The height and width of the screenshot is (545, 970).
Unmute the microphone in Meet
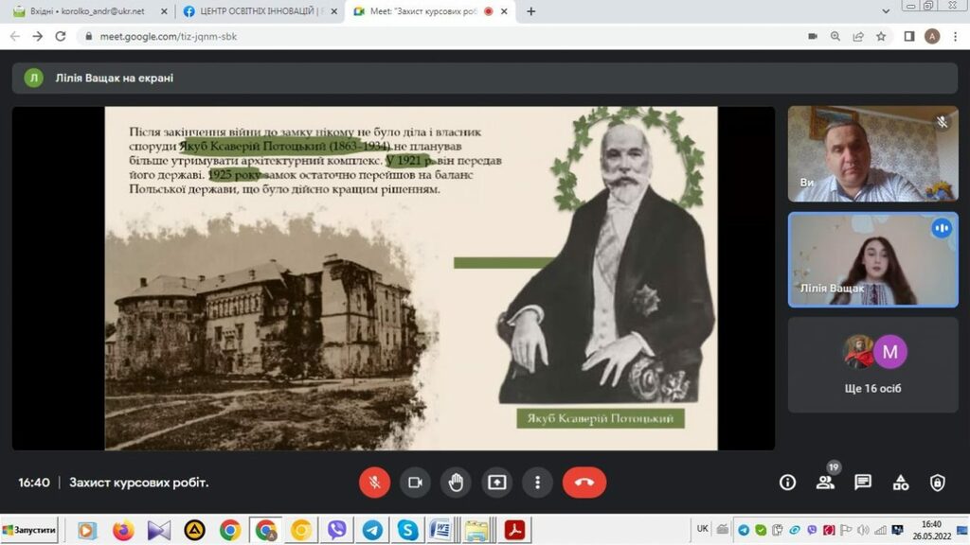[x=374, y=483]
